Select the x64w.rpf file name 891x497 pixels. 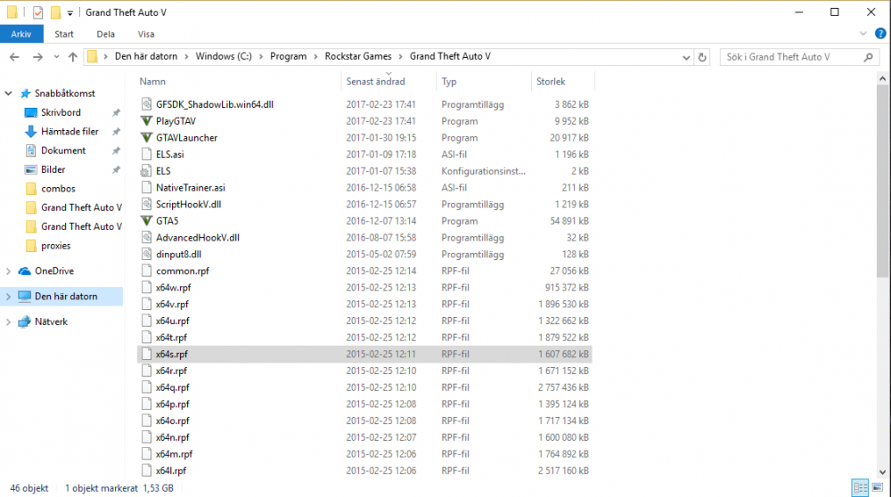pyautogui.click(x=174, y=288)
